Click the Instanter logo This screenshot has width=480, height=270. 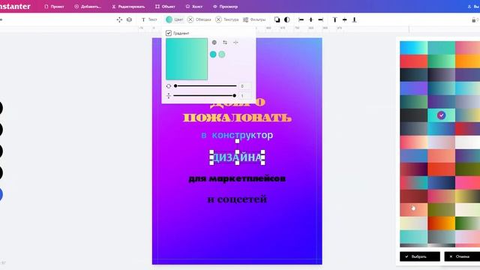[x=15, y=6]
